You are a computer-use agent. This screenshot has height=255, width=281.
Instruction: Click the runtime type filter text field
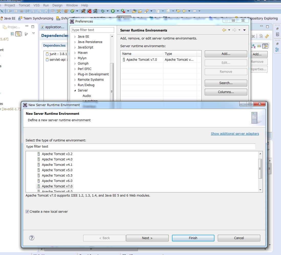[140, 146]
